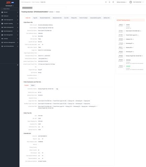This screenshot has height=167, width=146.
Task: Go to Order Tracking breadcrumb
Action: (x=36, y=2)
